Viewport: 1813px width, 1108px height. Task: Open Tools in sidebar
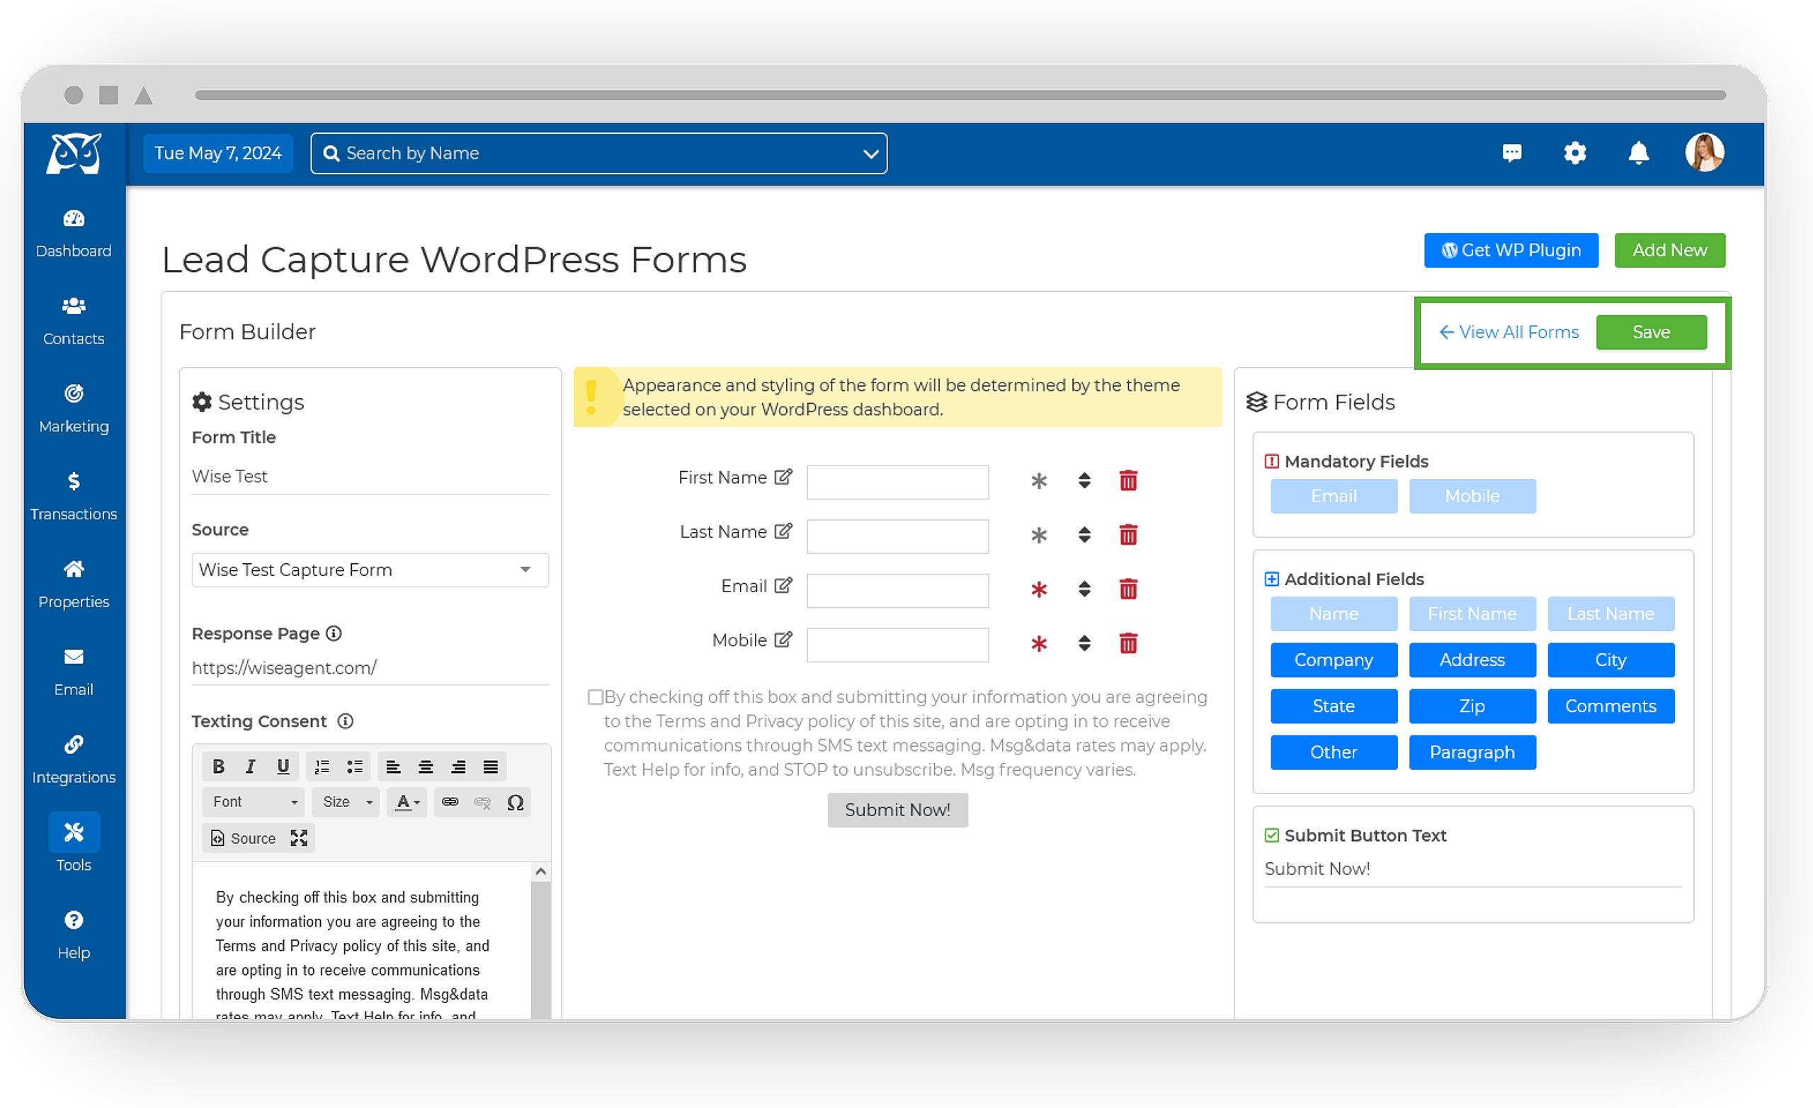(x=74, y=844)
